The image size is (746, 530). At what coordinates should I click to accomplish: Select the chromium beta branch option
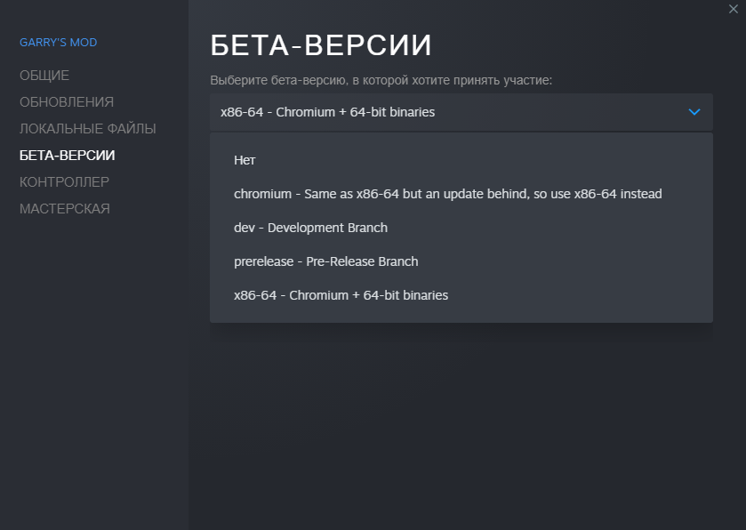(x=448, y=194)
